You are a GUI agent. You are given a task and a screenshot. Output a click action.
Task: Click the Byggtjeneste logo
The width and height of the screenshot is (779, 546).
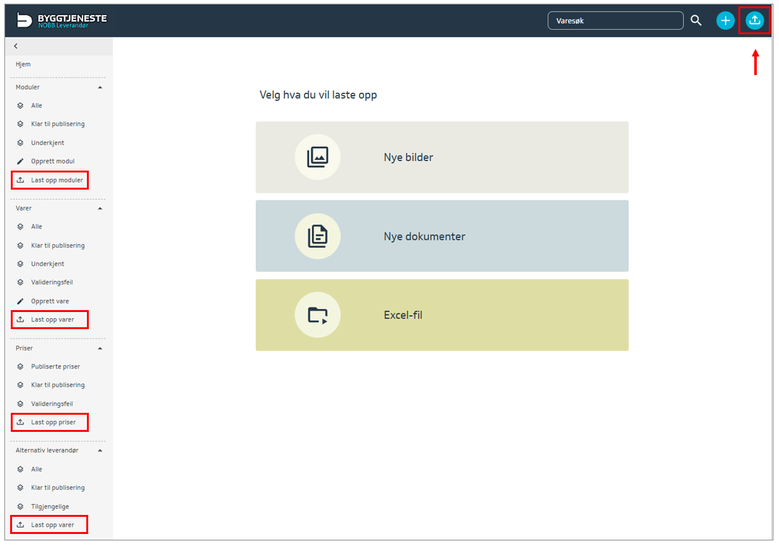point(62,20)
